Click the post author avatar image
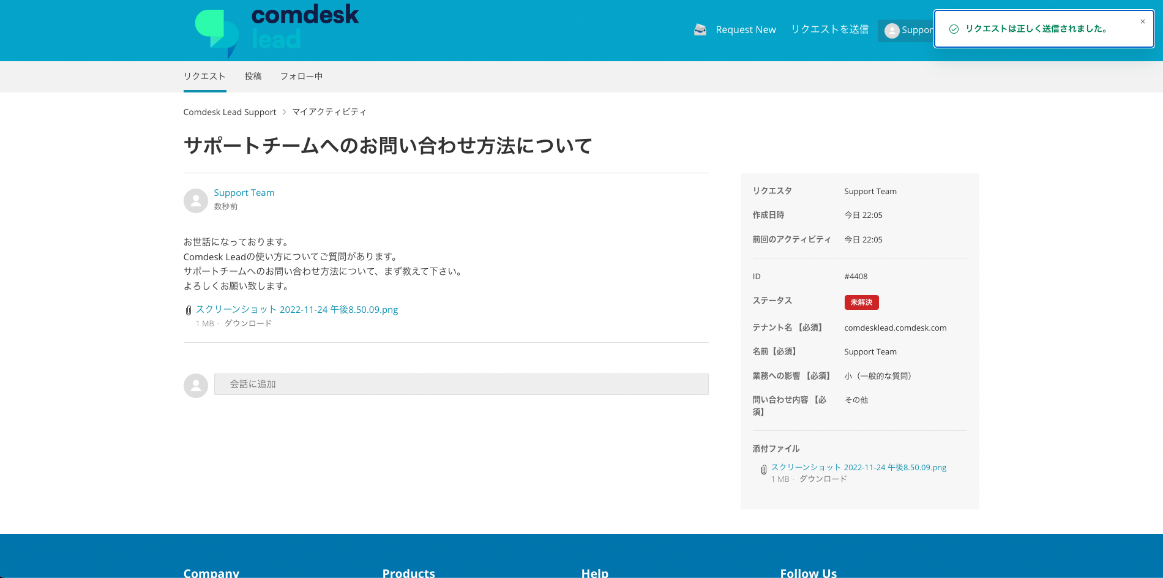 pyautogui.click(x=195, y=200)
